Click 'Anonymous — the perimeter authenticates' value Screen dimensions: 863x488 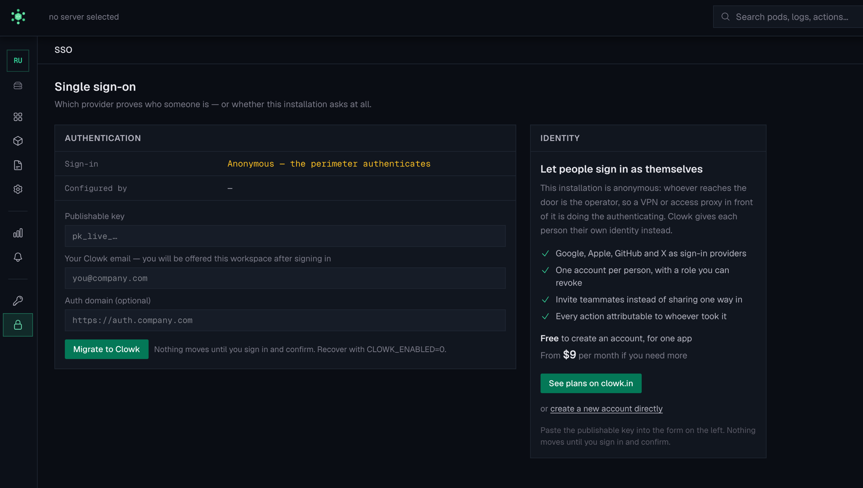tap(329, 164)
